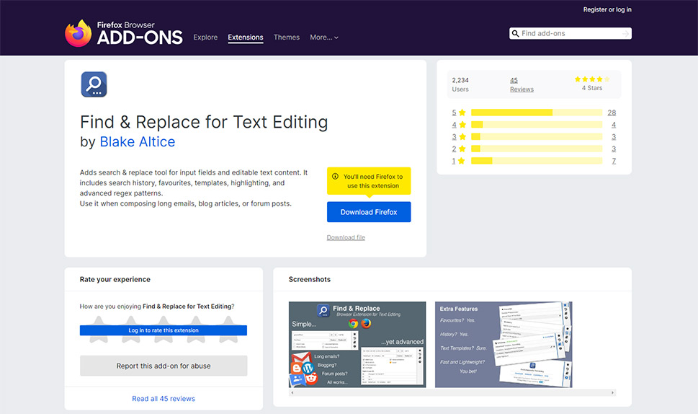Click the 4-star rating bar

[537, 125]
